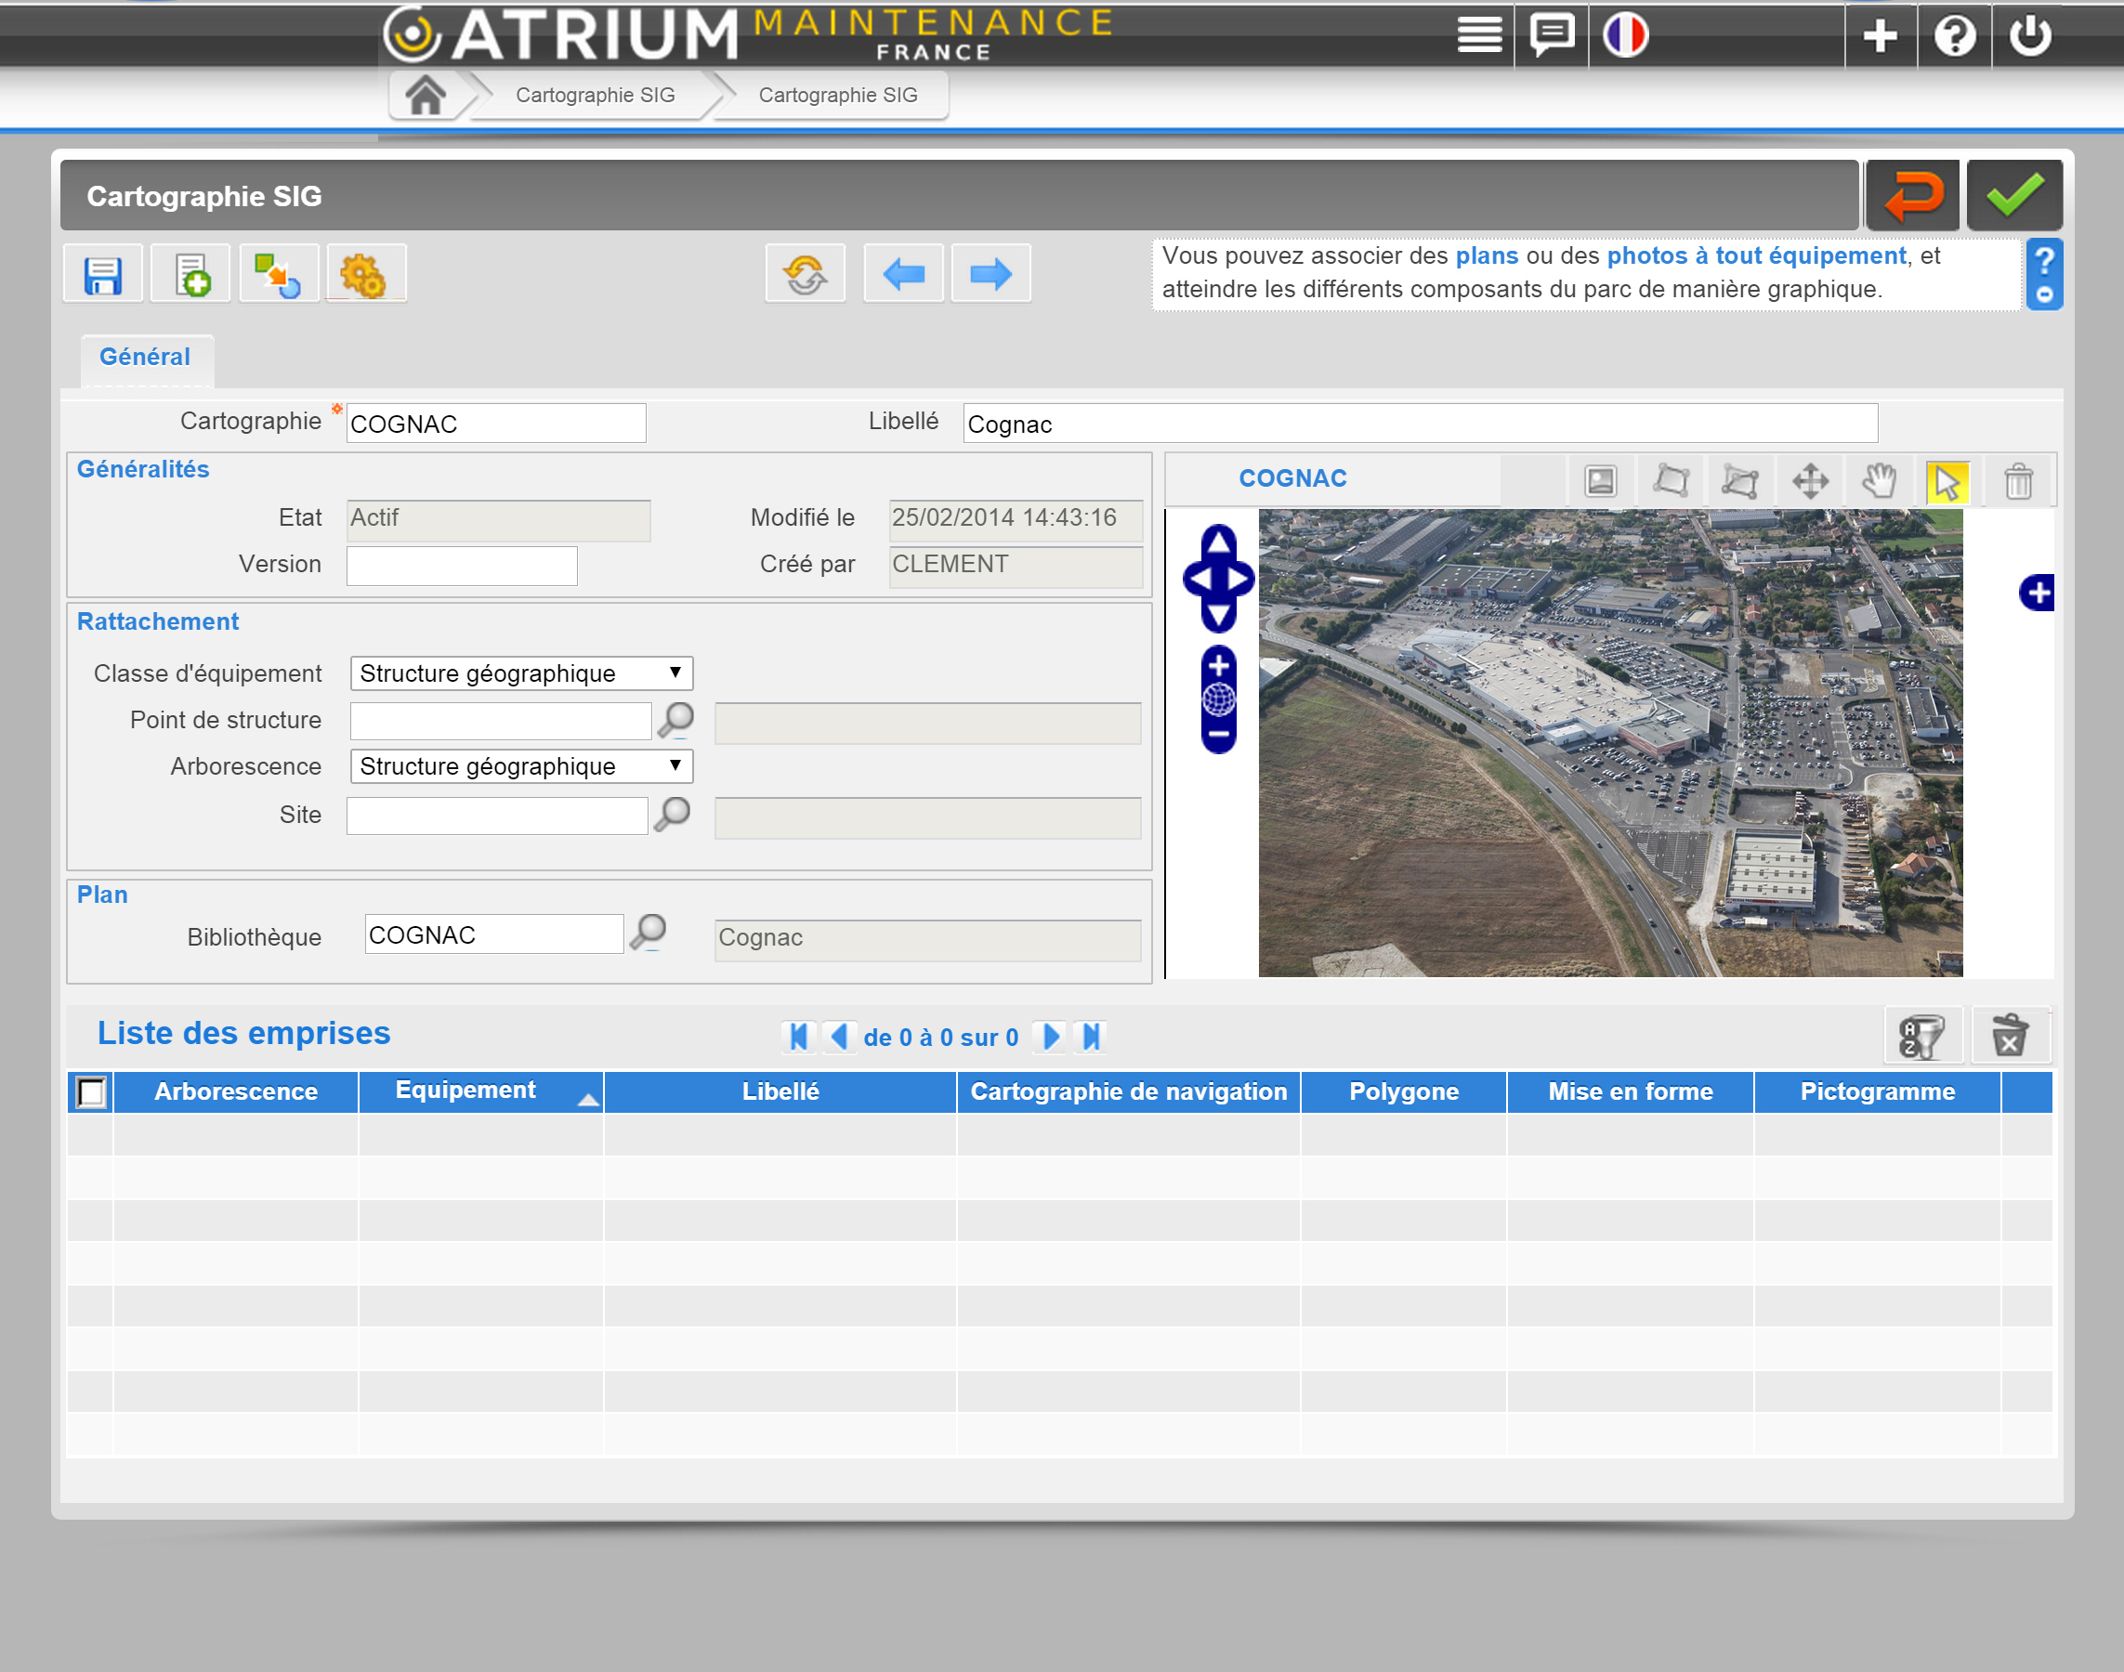This screenshot has height=1672, width=2124.
Task: Click the delete trash icon in Liste des emprises
Action: [2010, 1037]
